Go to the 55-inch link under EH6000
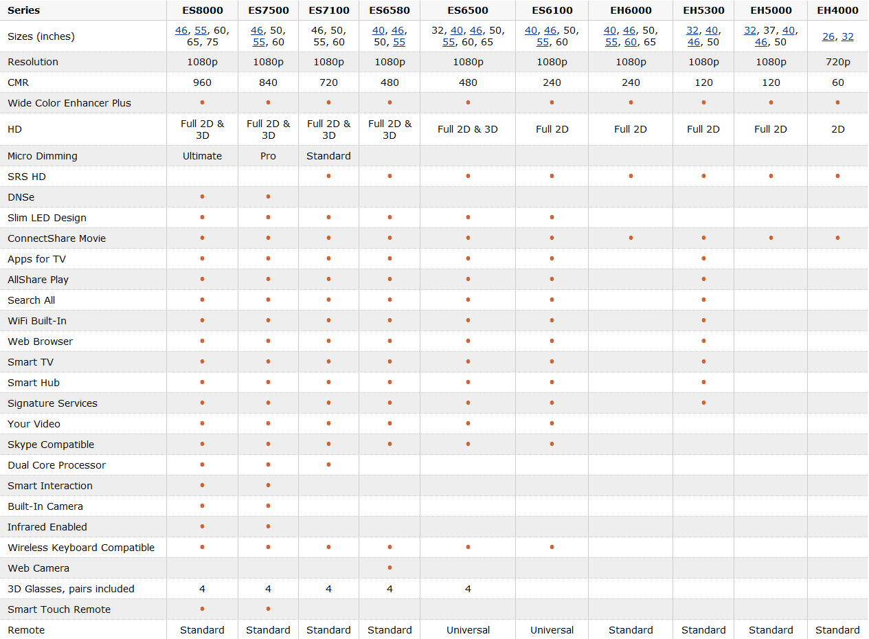Viewport: 869px width, 639px height. (611, 42)
